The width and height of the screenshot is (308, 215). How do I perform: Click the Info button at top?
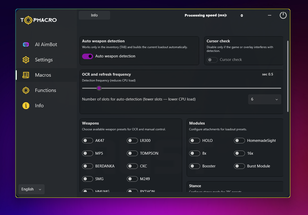coord(94,15)
